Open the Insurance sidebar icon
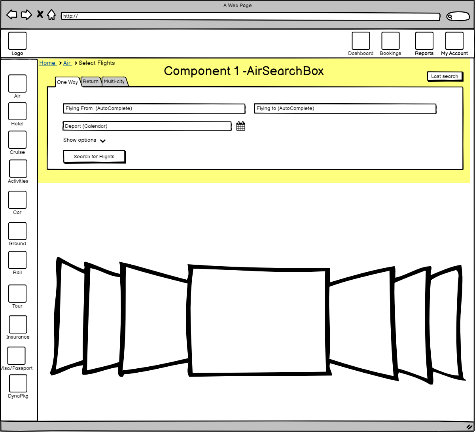 (18, 324)
